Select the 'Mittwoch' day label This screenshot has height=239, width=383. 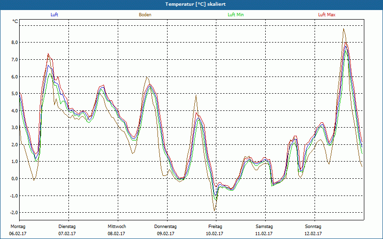(x=116, y=226)
